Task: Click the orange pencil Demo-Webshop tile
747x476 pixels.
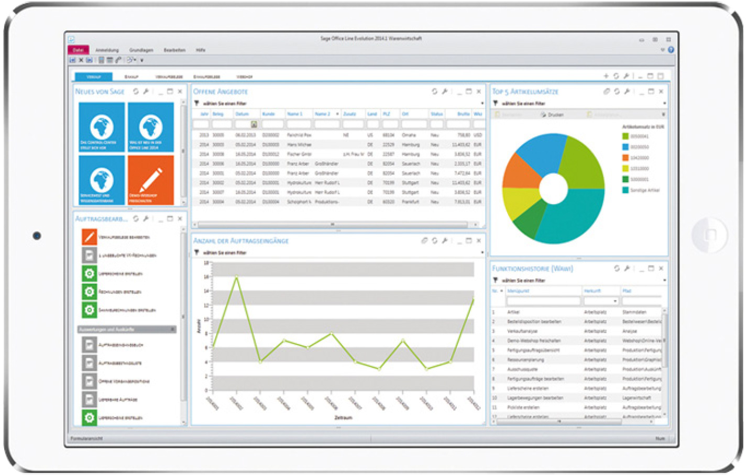Action: click(151, 180)
